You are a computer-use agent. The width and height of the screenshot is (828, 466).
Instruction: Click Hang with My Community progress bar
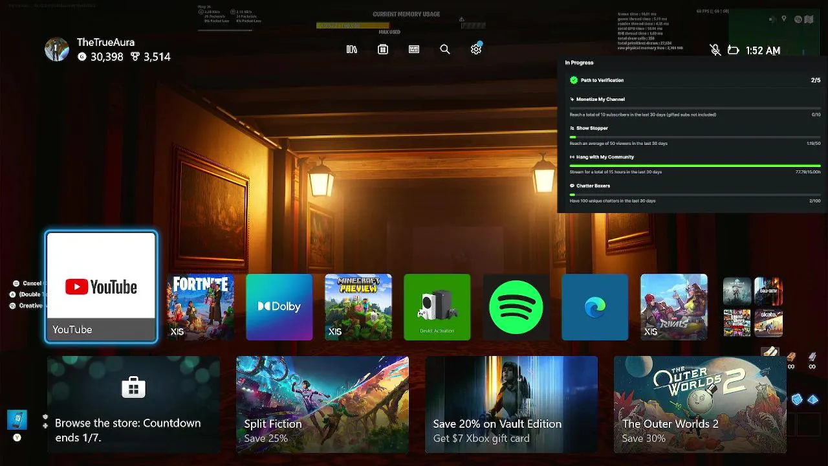coord(695,166)
